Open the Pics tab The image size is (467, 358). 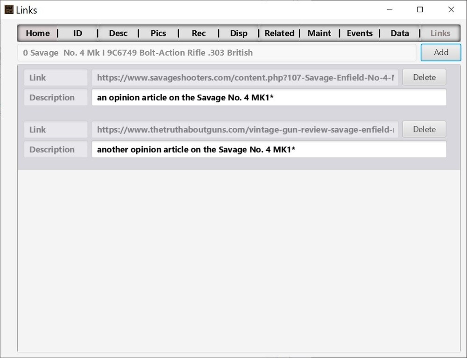(158, 33)
